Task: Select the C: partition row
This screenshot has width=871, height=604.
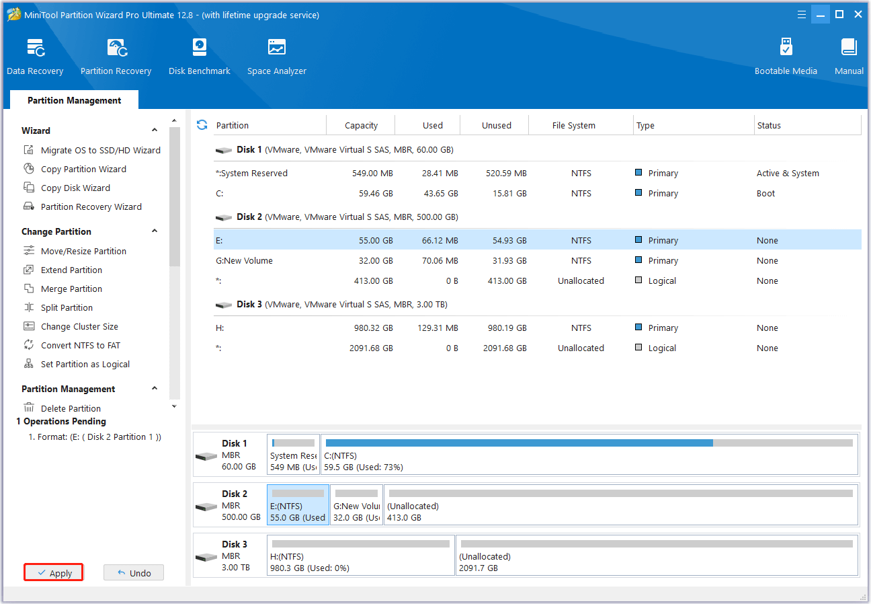Action: tap(538, 193)
